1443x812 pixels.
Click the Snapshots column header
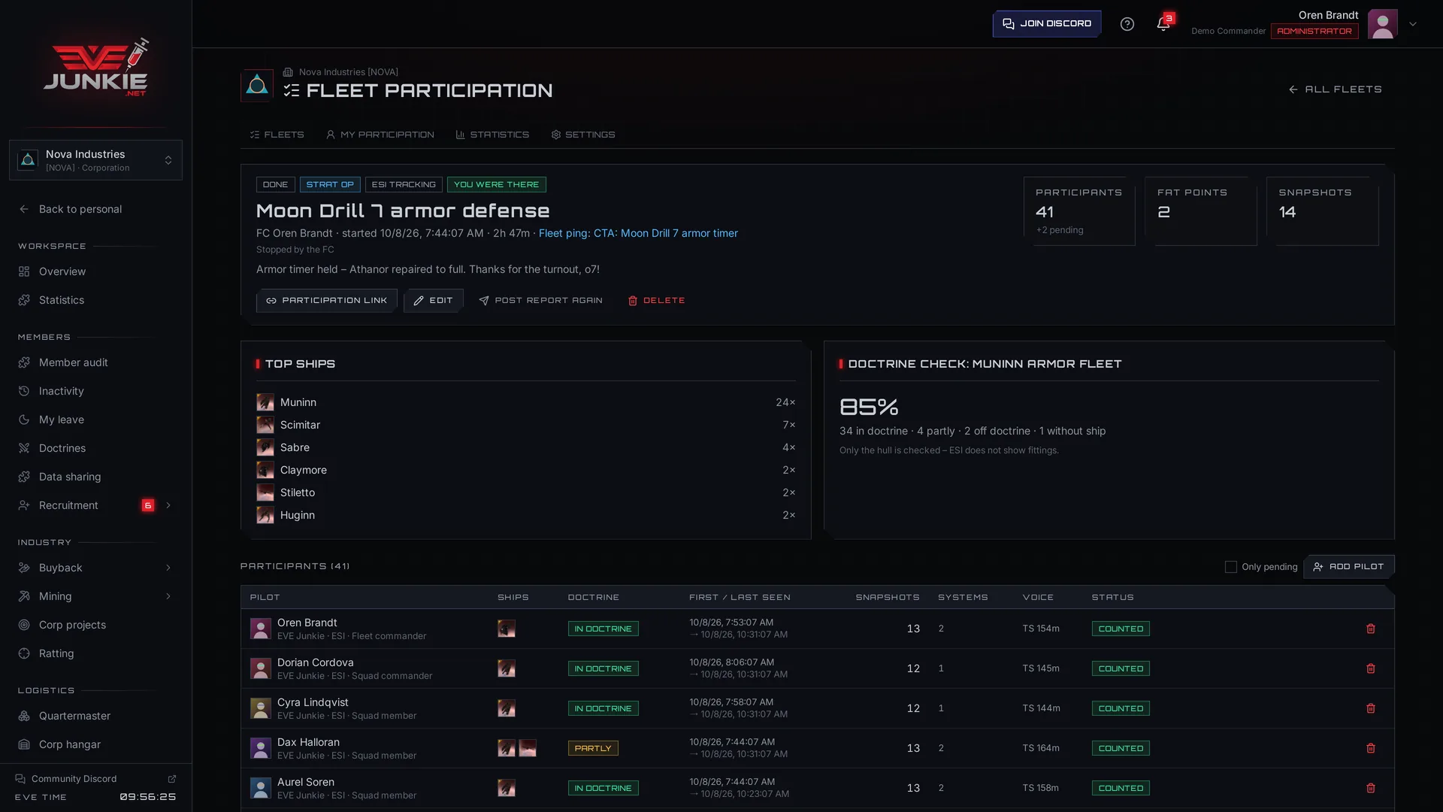(888, 597)
